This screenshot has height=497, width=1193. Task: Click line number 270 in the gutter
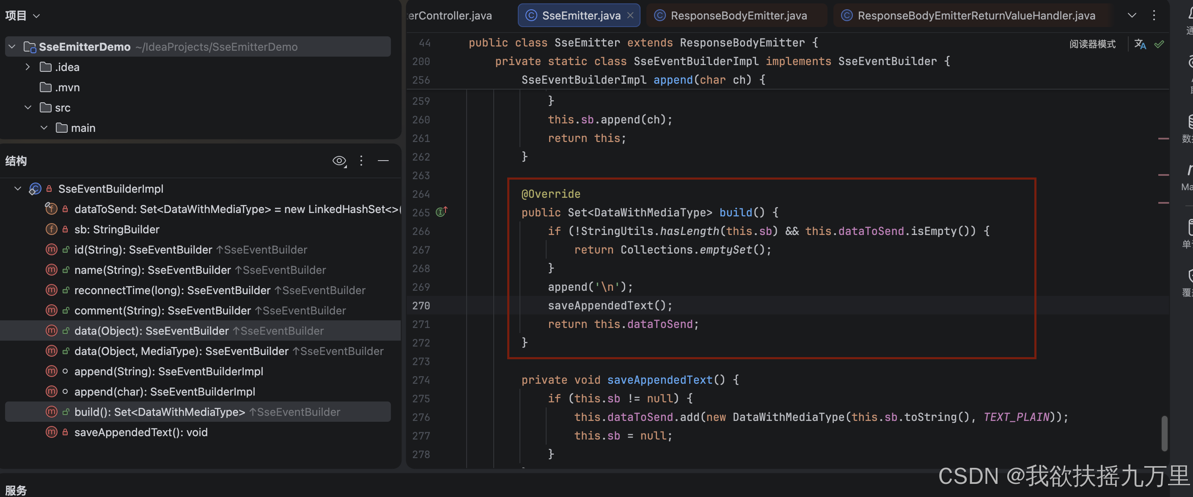pos(421,306)
